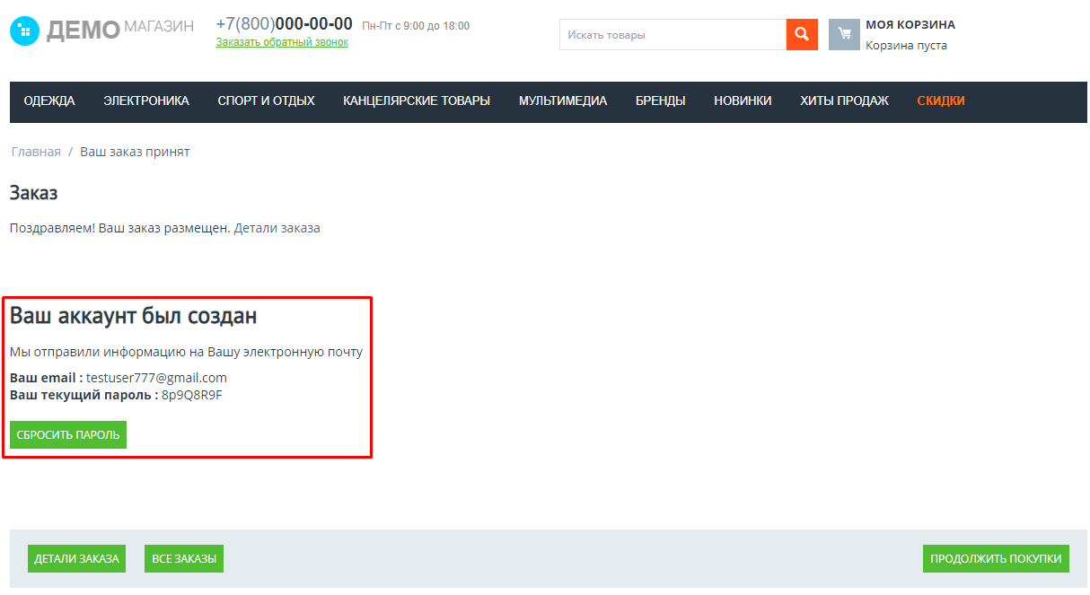The width and height of the screenshot is (1090, 595).
Task: Click the blue Демо Магазин logo icon
Action: pos(24,31)
